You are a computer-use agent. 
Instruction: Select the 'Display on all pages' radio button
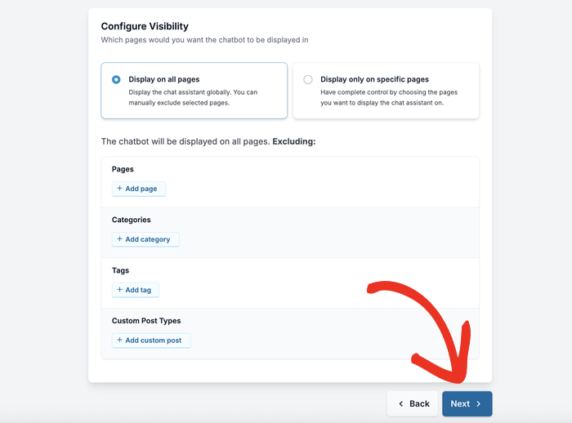pos(116,80)
